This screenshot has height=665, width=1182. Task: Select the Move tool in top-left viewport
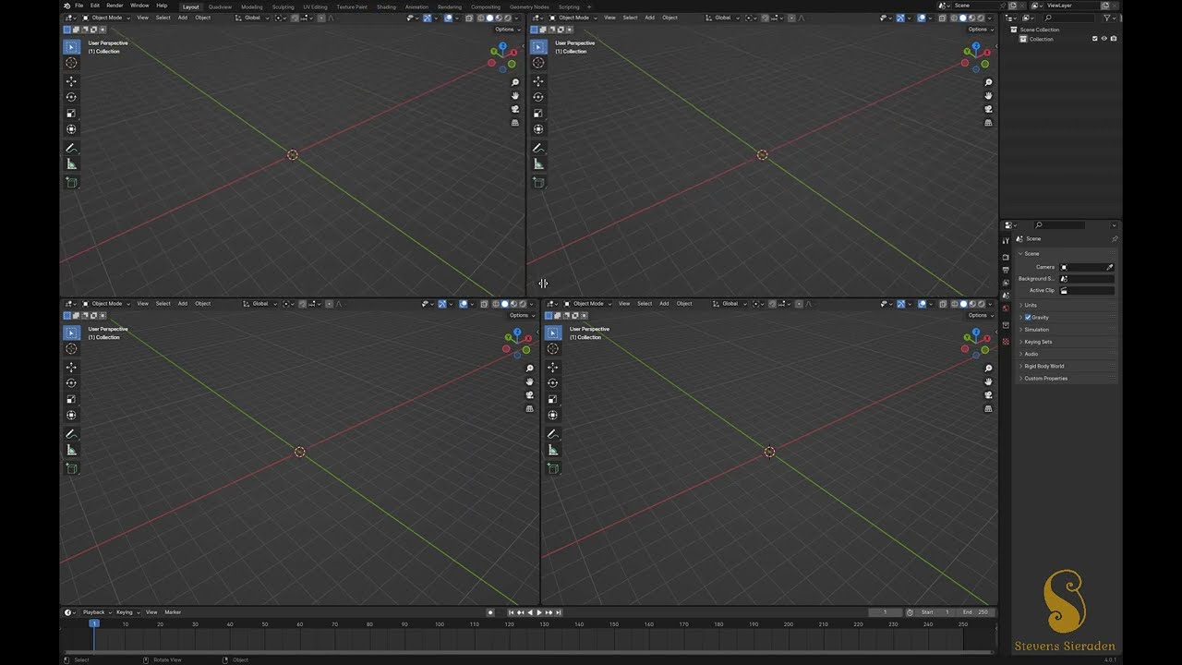point(71,81)
